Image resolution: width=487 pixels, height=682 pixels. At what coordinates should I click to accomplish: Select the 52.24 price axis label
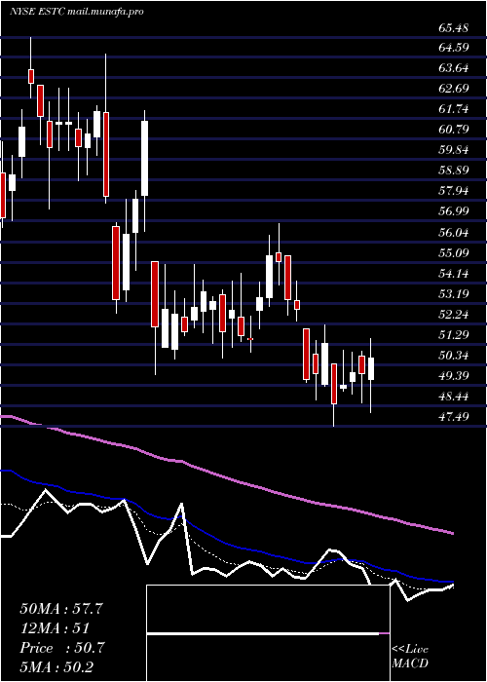pos(454,314)
